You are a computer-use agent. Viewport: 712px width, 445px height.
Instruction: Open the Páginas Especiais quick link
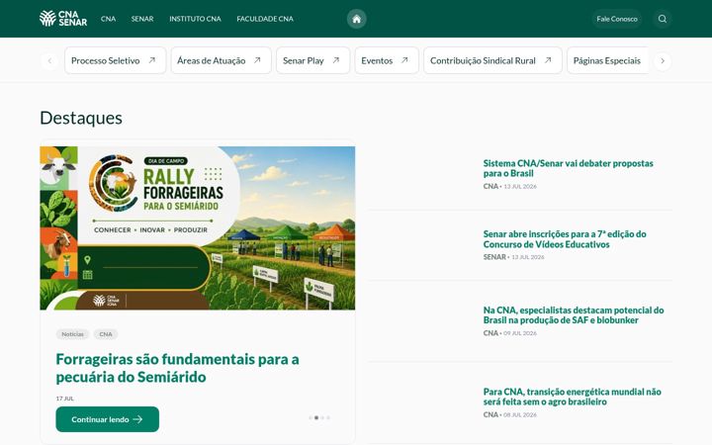point(607,60)
